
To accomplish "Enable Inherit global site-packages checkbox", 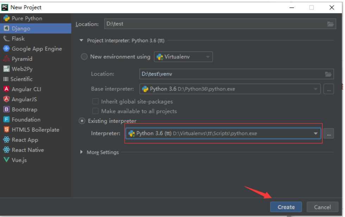I will [95, 101].
